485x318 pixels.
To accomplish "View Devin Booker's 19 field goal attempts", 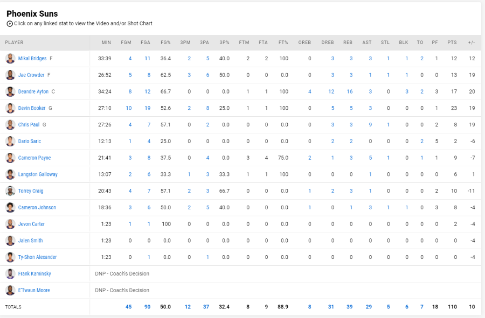I will (x=148, y=108).
